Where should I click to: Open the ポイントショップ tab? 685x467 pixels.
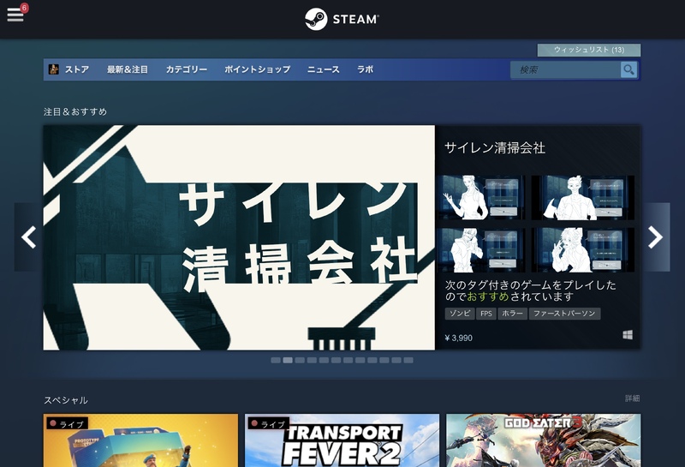pyautogui.click(x=258, y=69)
